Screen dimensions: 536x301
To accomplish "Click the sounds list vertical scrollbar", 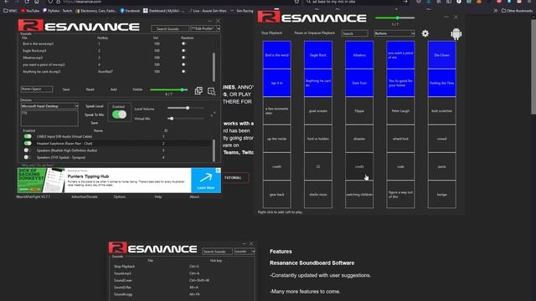I will coord(214,67).
